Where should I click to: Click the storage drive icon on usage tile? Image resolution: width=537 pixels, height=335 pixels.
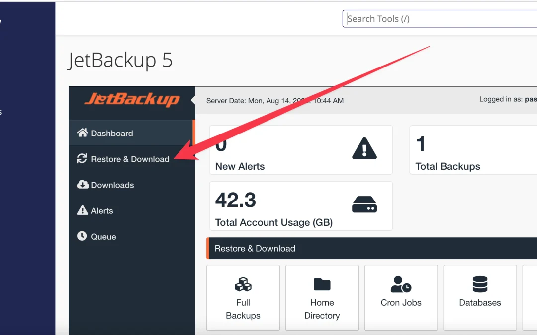[364, 205]
